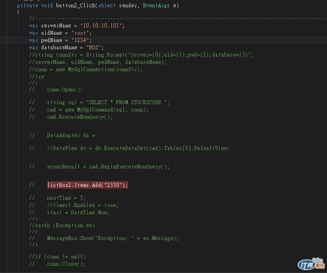327x273 pixels.
Task: Click the commented cmd.ExecuteNonQuery() line
Action: click(x=71, y=117)
